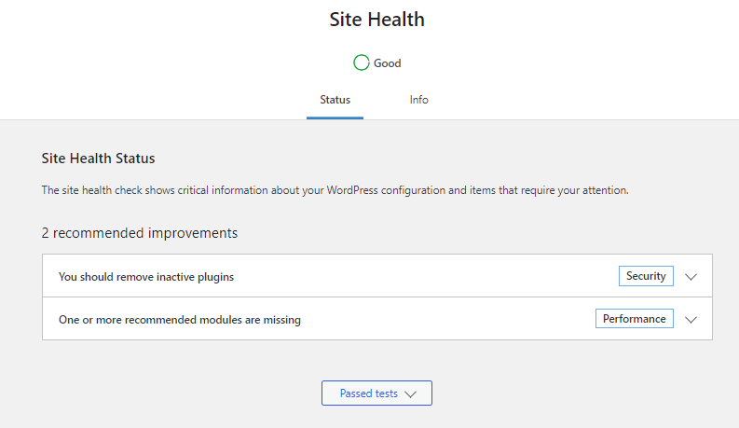739x428 pixels.
Task: Click the blue underline beneath Status tab
Action: coord(335,117)
